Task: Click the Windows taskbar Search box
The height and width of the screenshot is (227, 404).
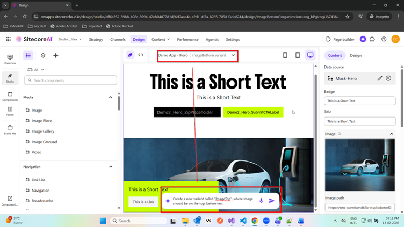Action: pyautogui.click(x=138, y=221)
